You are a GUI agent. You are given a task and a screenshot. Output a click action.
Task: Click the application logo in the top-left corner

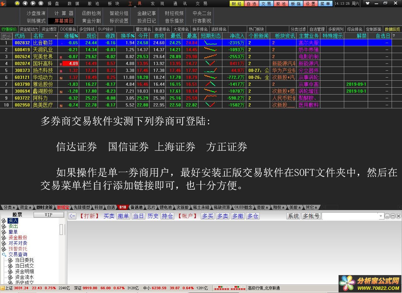click(4, 3)
